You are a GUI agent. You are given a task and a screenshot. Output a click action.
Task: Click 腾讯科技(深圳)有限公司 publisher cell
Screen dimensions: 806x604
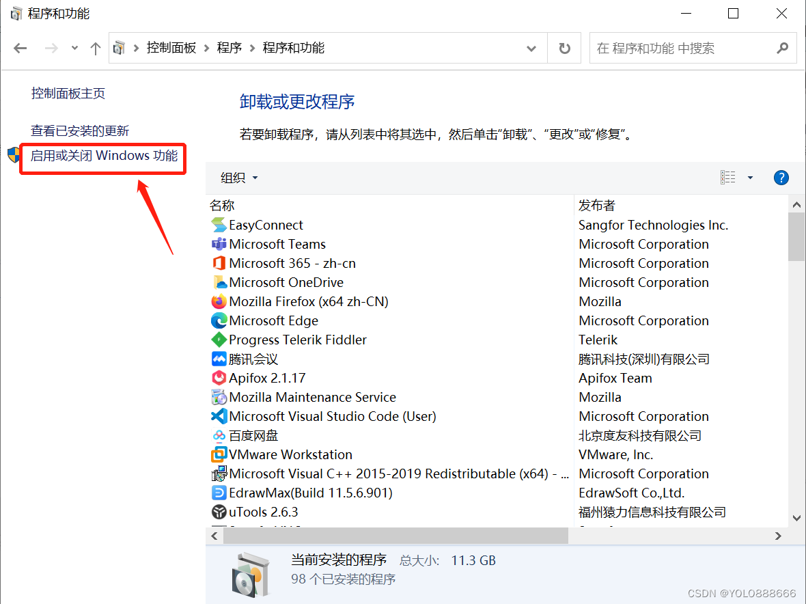pyautogui.click(x=644, y=359)
